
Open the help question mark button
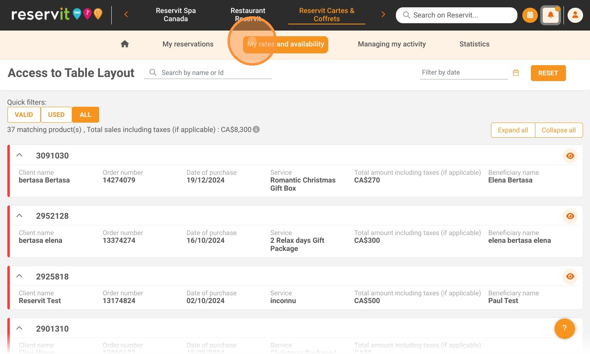[564, 328]
